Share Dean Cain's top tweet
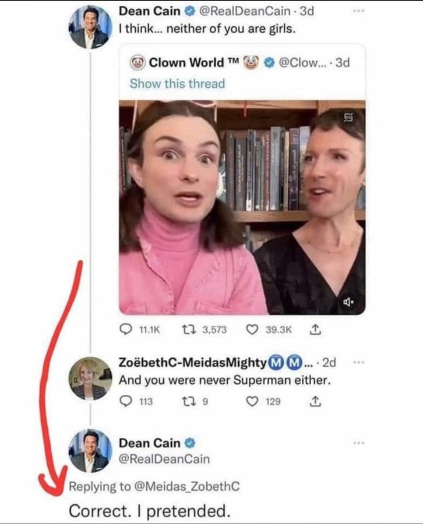 pyautogui.click(x=315, y=331)
